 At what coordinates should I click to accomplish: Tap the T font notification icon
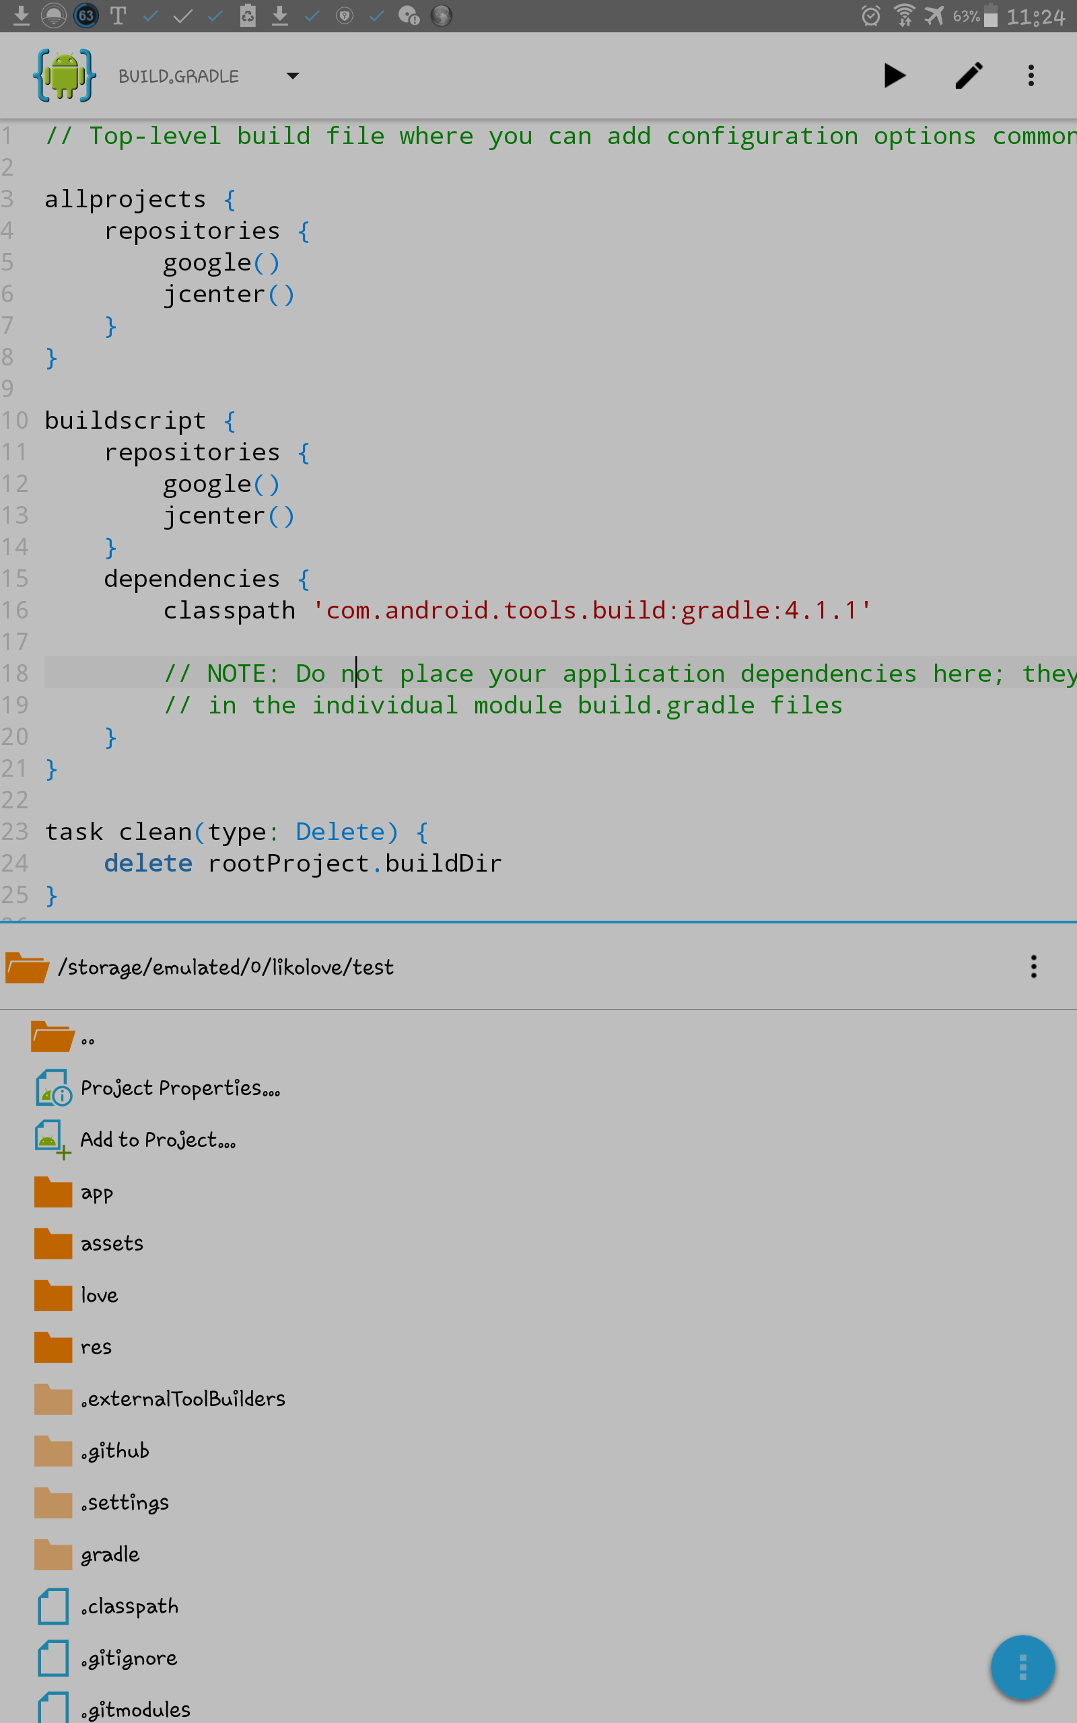click(x=118, y=15)
